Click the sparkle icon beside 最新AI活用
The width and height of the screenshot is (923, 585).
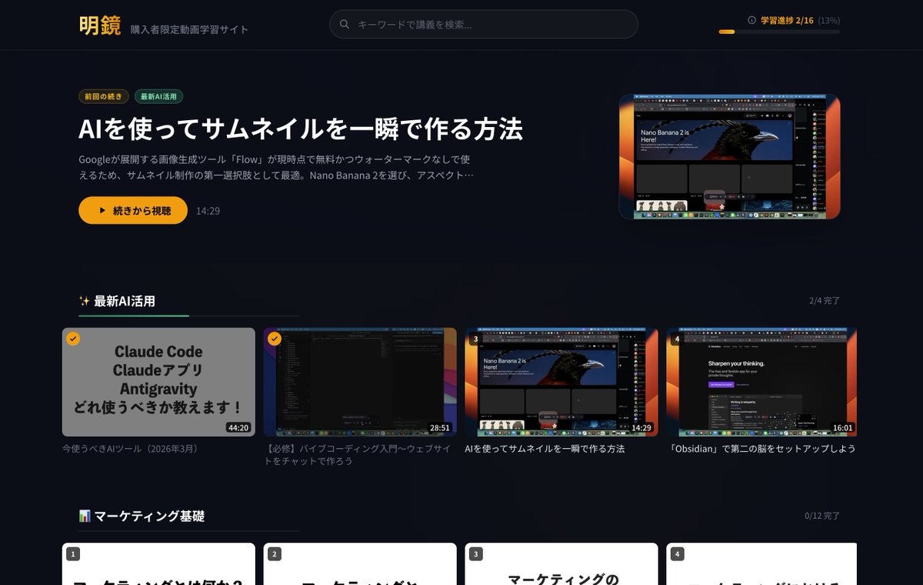tap(85, 301)
